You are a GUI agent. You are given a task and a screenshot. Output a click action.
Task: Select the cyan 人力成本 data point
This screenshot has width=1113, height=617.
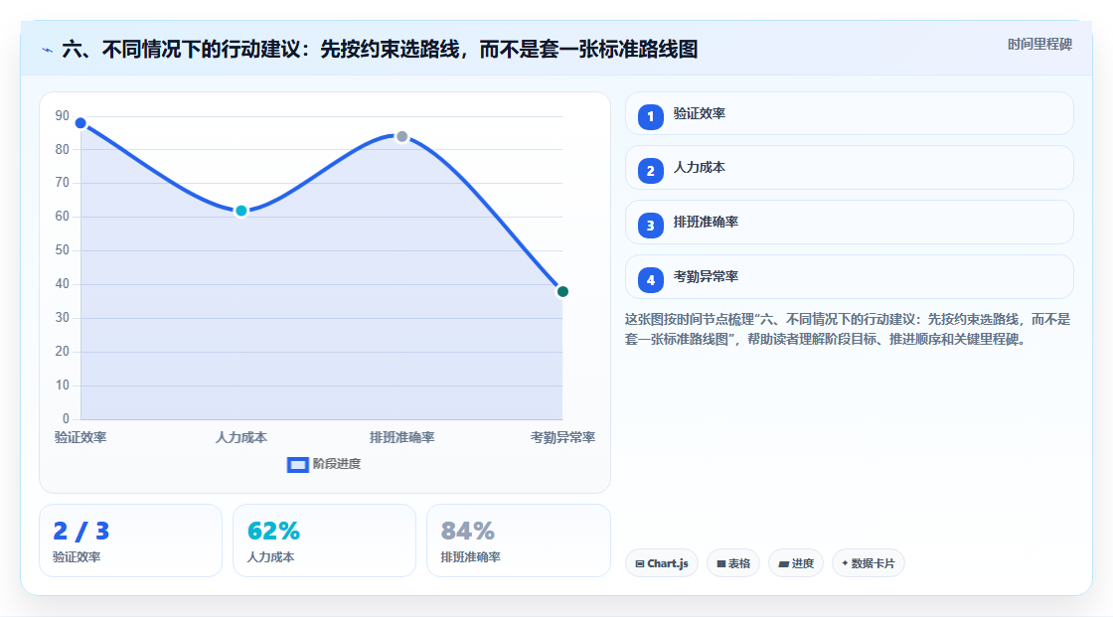tap(241, 211)
